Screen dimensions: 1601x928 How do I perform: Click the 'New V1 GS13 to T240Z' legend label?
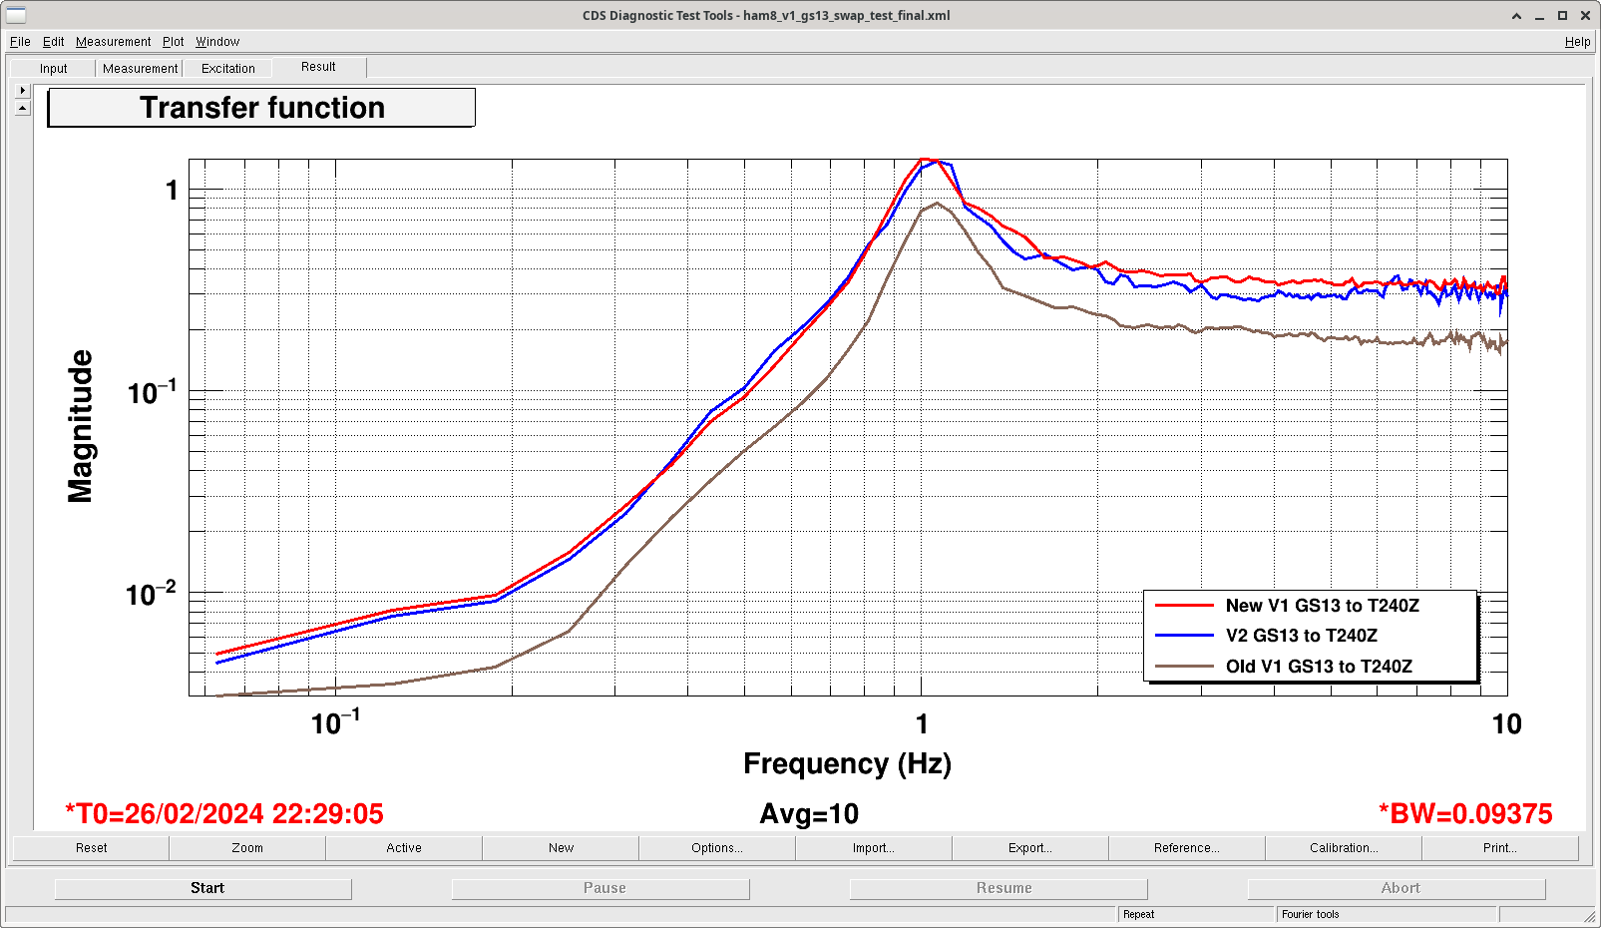(1322, 606)
